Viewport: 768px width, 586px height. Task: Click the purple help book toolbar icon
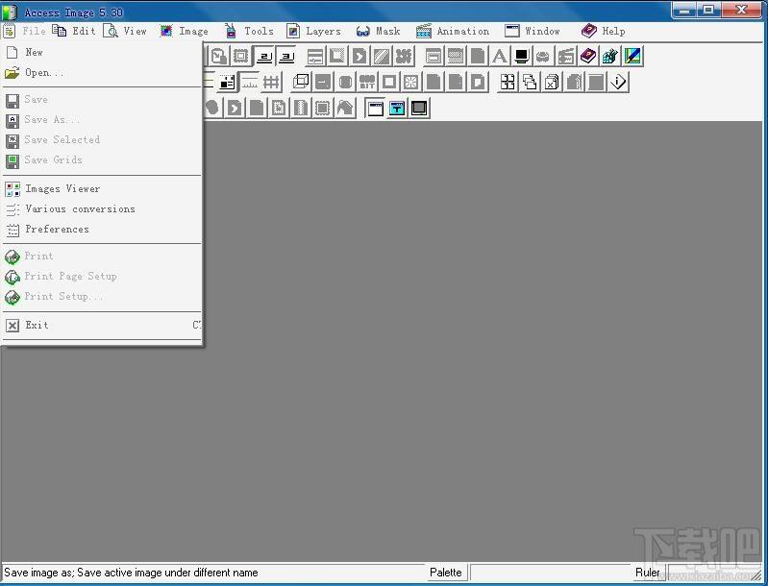(587, 57)
